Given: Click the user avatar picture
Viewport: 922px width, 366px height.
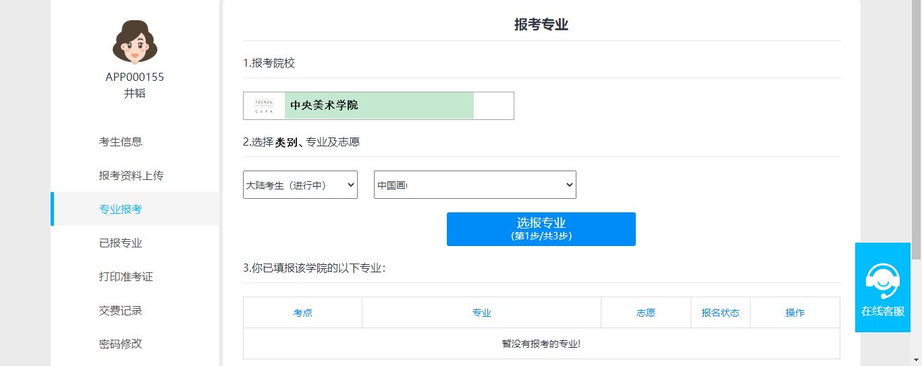Looking at the screenshot, I should 134,42.
